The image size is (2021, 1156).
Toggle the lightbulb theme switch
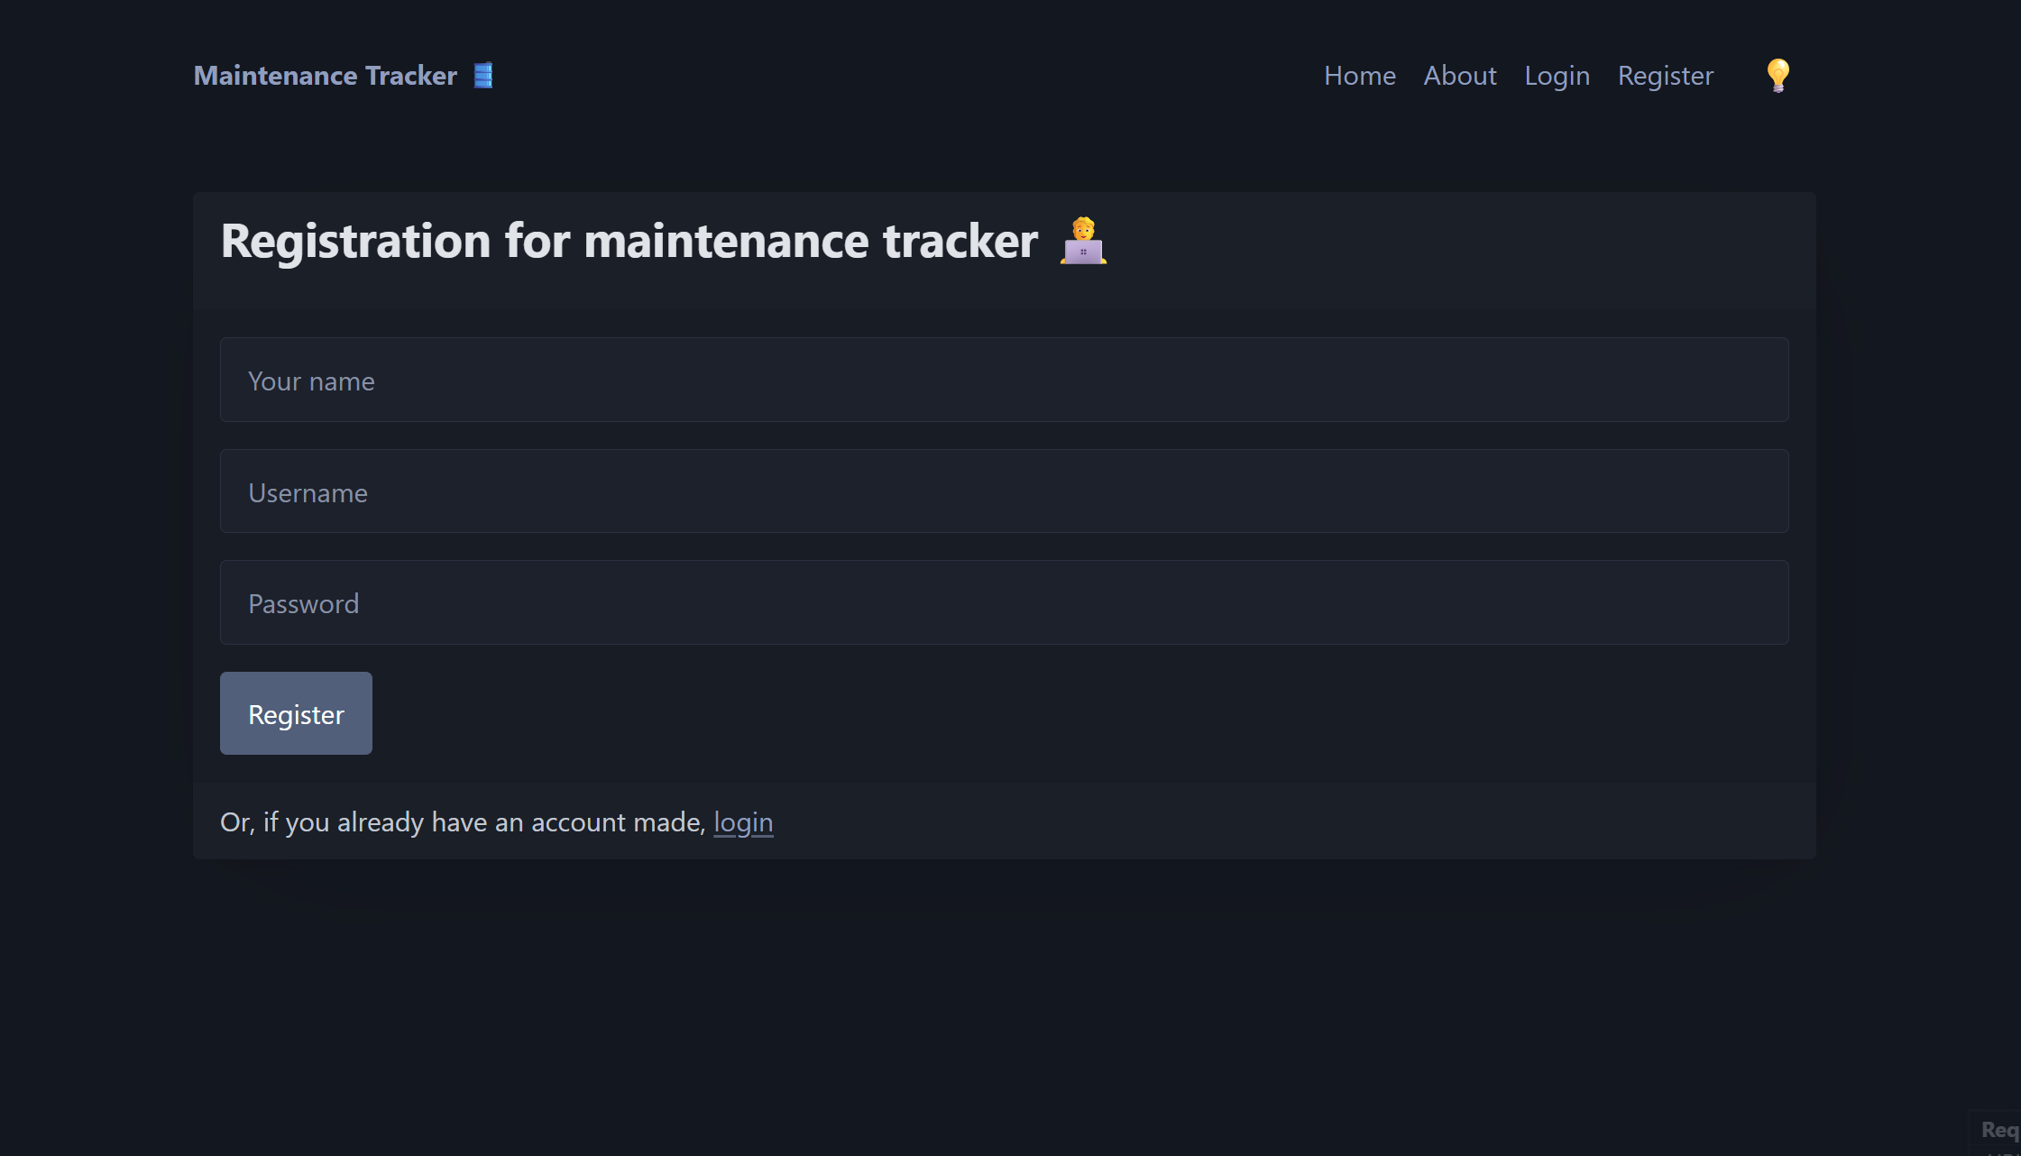point(1778,76)
